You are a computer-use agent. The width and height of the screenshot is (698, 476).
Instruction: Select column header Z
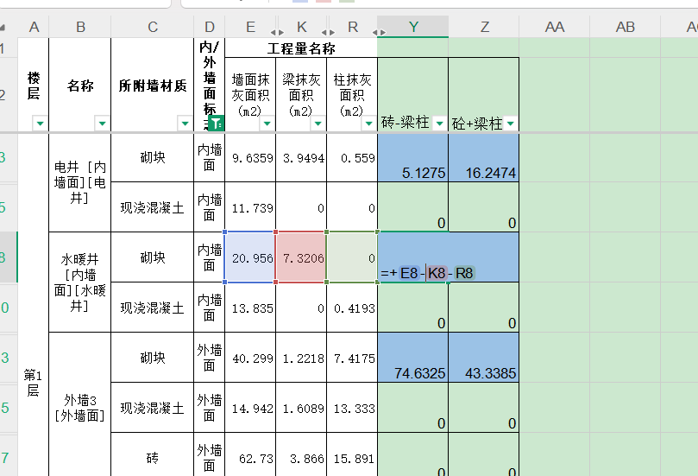click(x=484, y=27)
